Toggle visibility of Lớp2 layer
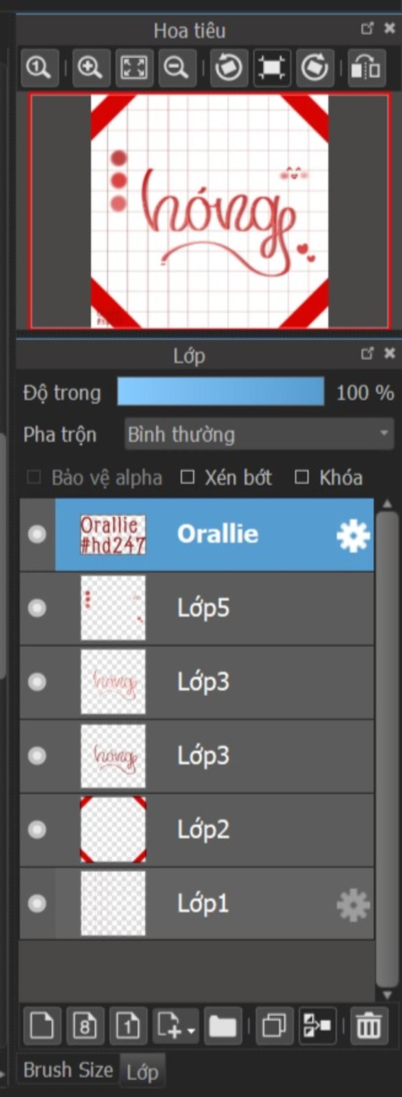 37,830
